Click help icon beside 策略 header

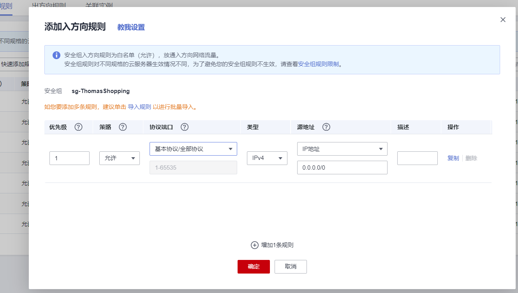pos(123,127)
